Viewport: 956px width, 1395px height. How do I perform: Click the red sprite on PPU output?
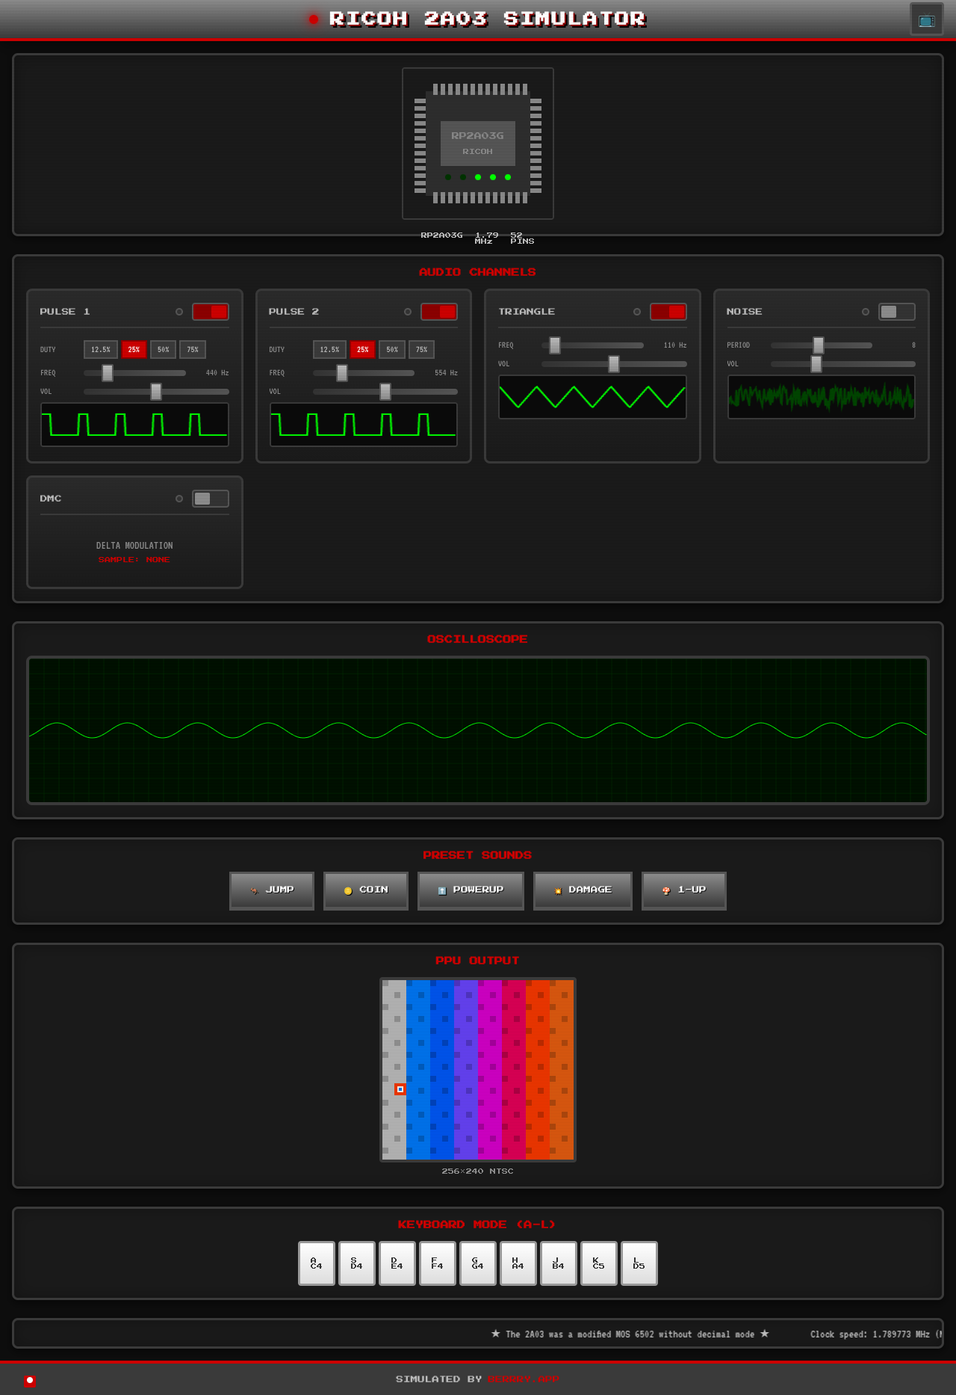[400, 1089]
